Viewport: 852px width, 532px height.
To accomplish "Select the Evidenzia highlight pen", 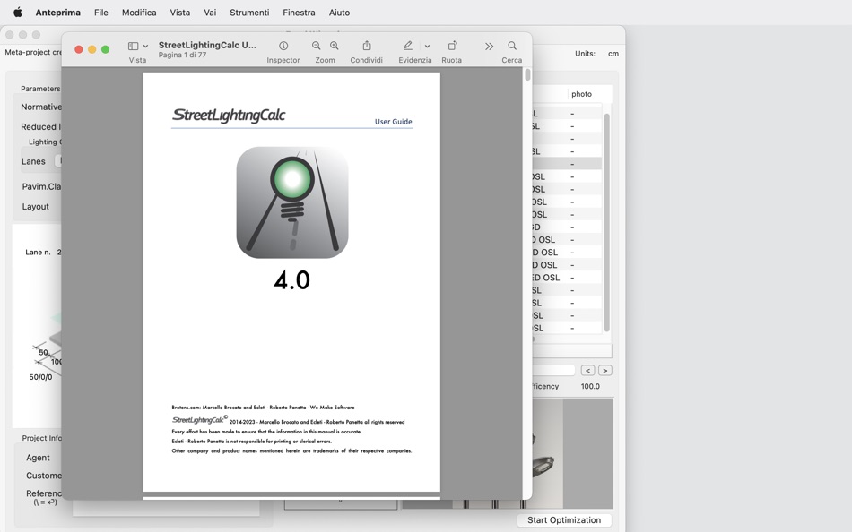I will [x=408, y=47].
